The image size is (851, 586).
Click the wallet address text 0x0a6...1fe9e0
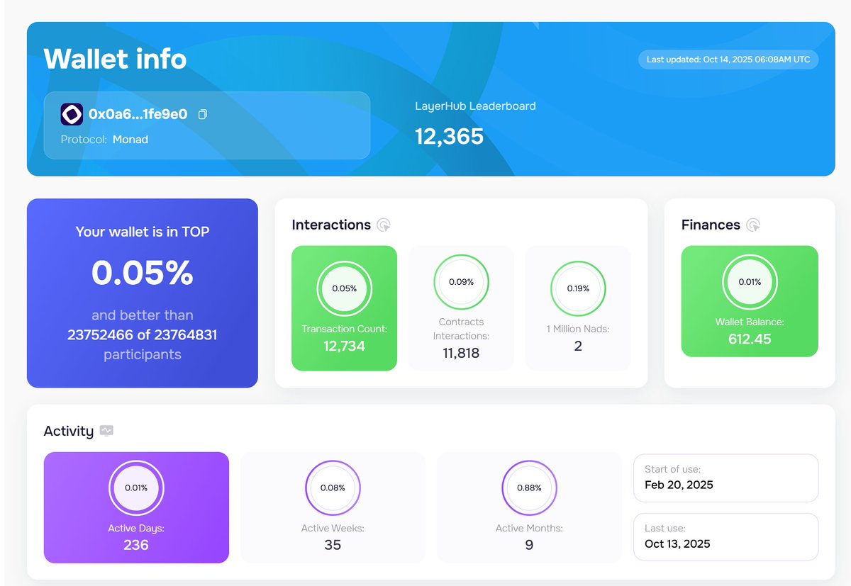pos(138,114)
